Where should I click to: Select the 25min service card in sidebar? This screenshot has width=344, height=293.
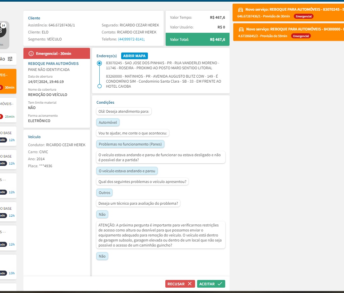8,110
